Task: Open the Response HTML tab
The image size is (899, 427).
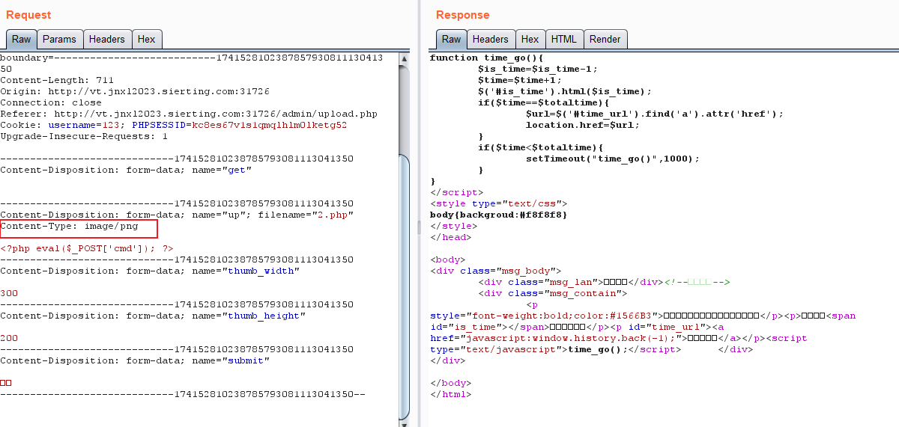Action: [x=564, y=39]
